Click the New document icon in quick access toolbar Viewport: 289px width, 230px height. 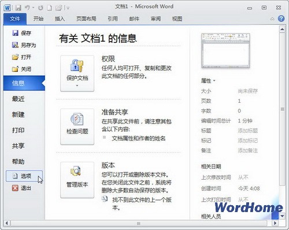point(50,8)
